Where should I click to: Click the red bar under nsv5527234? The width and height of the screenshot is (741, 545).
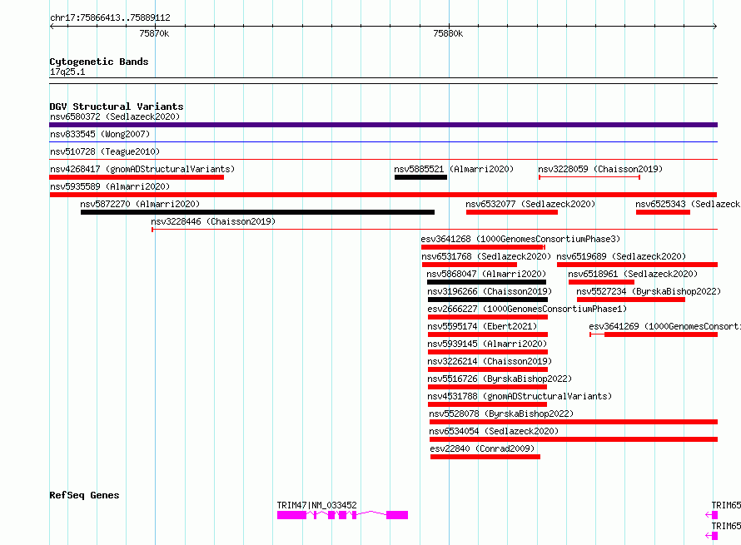point(631,300)
